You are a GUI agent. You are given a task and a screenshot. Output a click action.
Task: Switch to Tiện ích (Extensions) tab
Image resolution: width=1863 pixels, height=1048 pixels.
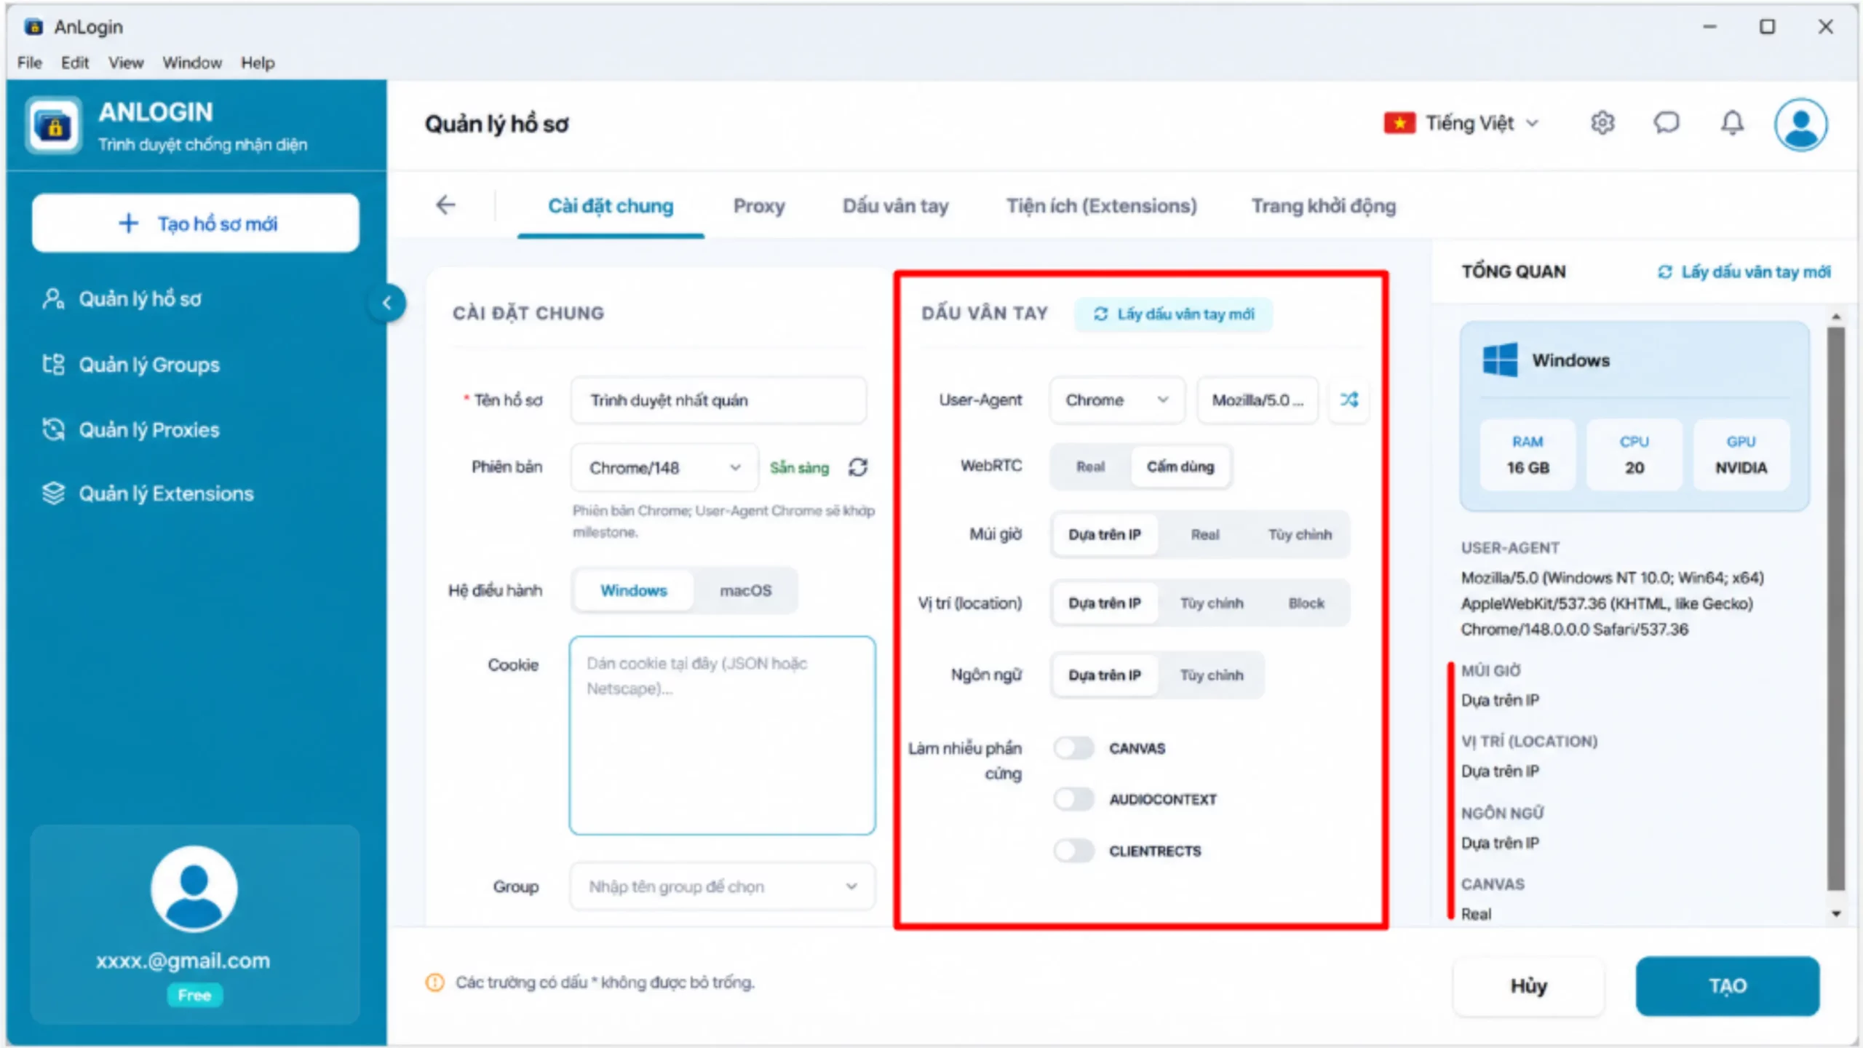[1102, 206]
